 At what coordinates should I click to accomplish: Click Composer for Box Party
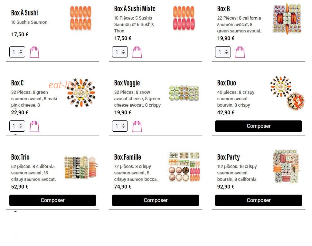(x=259, y=200)
